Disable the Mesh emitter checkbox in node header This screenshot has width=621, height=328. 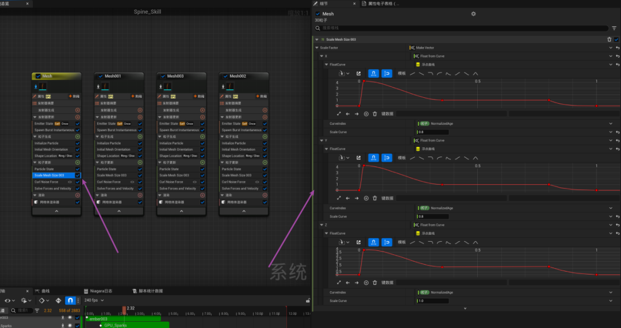tap(38, 76)
